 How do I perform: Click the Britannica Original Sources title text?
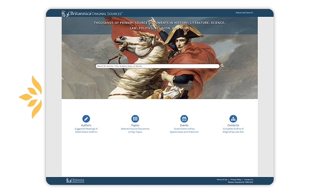click(x=96, y=14)
